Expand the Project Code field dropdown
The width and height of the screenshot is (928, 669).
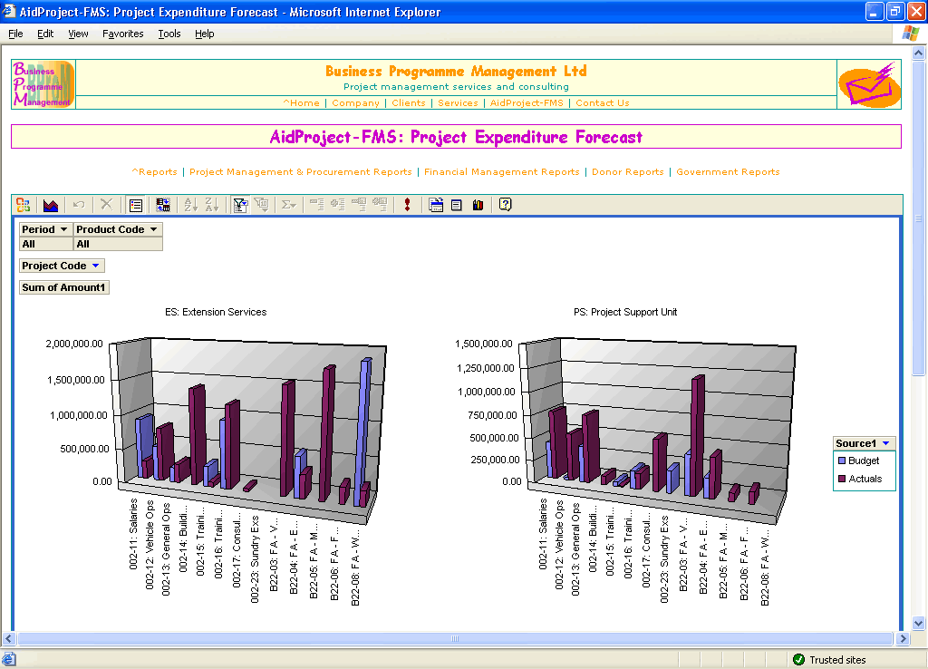tap(96, 266)
